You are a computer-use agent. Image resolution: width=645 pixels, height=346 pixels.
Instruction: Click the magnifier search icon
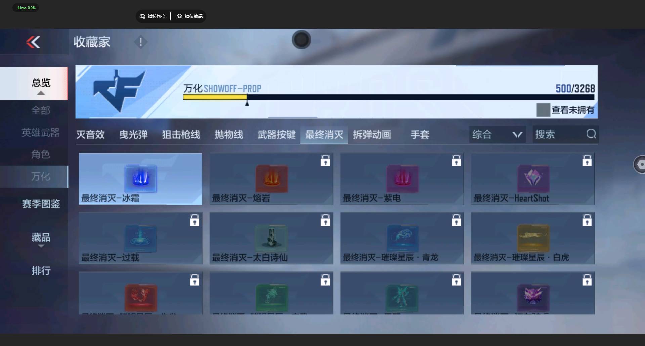click(591, 134)
